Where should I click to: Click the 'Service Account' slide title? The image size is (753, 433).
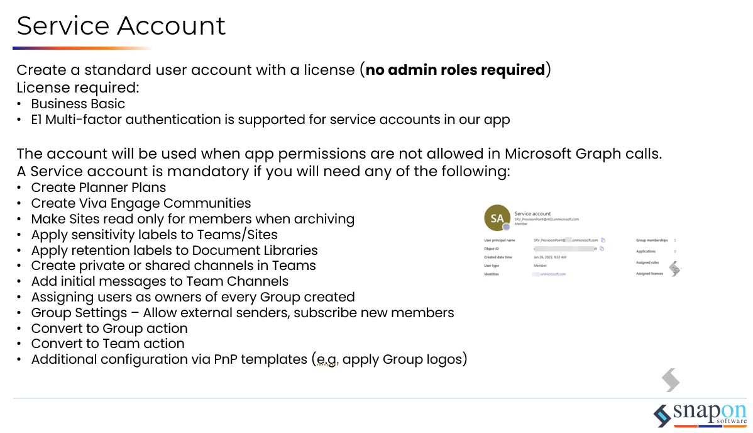pyautogui.click(x=121, y=26)
